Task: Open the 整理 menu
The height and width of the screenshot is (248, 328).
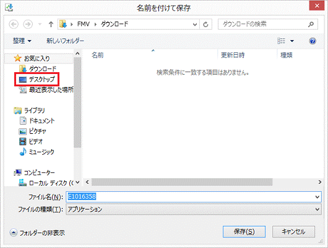Action: 22,41
